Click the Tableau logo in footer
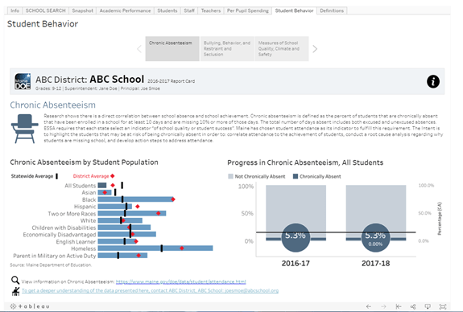463x312 pixels. pyautogui.click(x=30, y=306)
